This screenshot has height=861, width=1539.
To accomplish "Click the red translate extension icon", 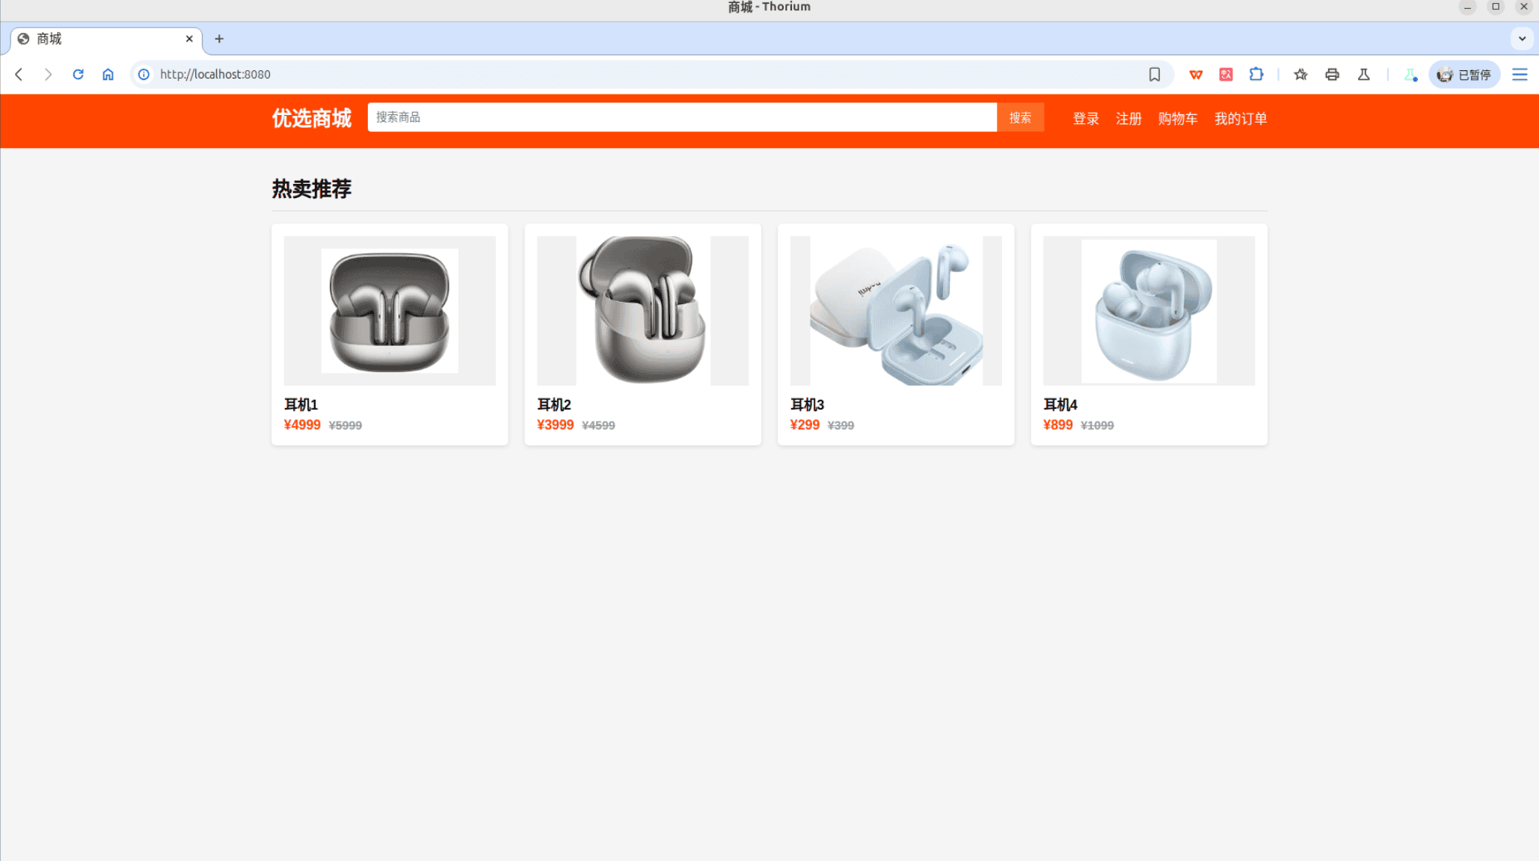I will tap(1226, 74).
